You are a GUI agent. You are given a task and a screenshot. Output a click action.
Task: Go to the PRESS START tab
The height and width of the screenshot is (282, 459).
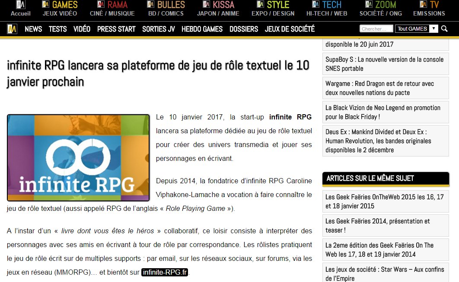click(x=116, y=29)
